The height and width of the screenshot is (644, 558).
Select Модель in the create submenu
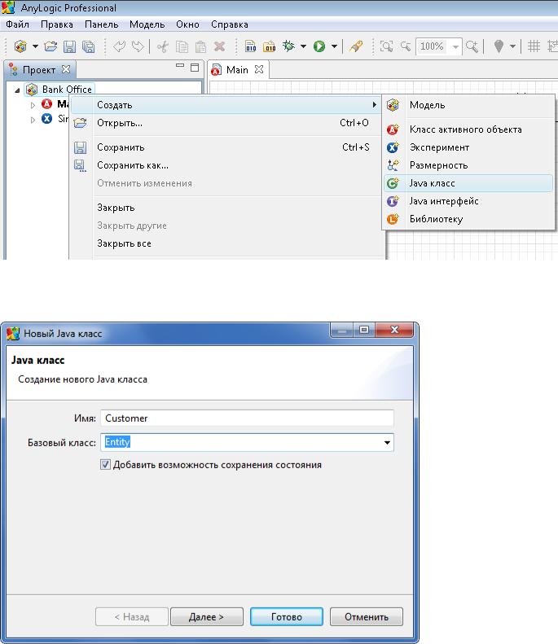pos(468,105)
